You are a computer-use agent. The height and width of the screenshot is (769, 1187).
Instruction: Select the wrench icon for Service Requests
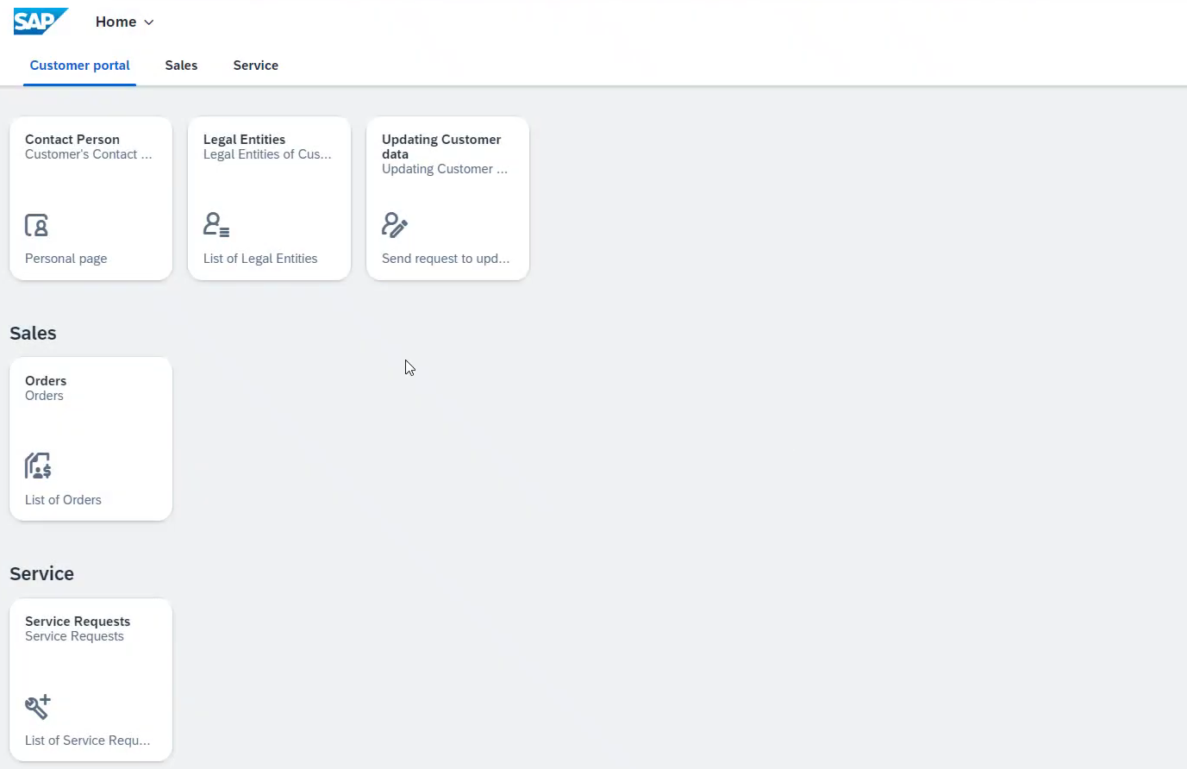click(x=37, y=707)
